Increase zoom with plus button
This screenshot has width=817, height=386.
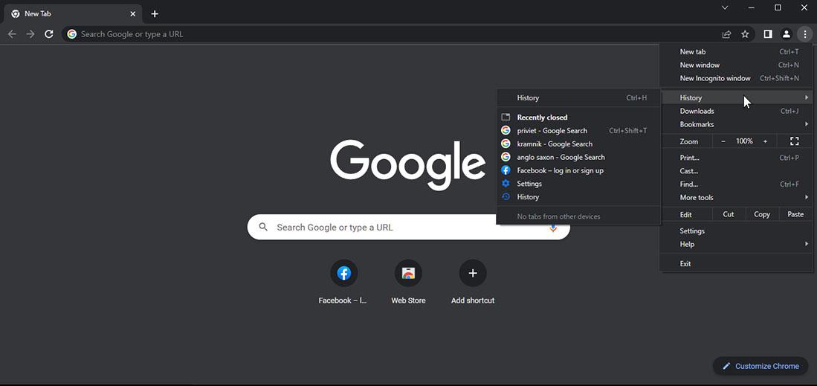pos(765,141)
